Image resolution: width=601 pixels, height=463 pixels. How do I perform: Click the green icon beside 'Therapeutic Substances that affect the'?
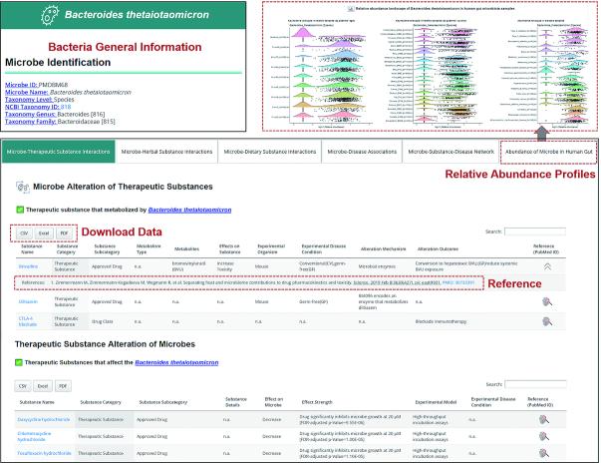coord(19,362)
